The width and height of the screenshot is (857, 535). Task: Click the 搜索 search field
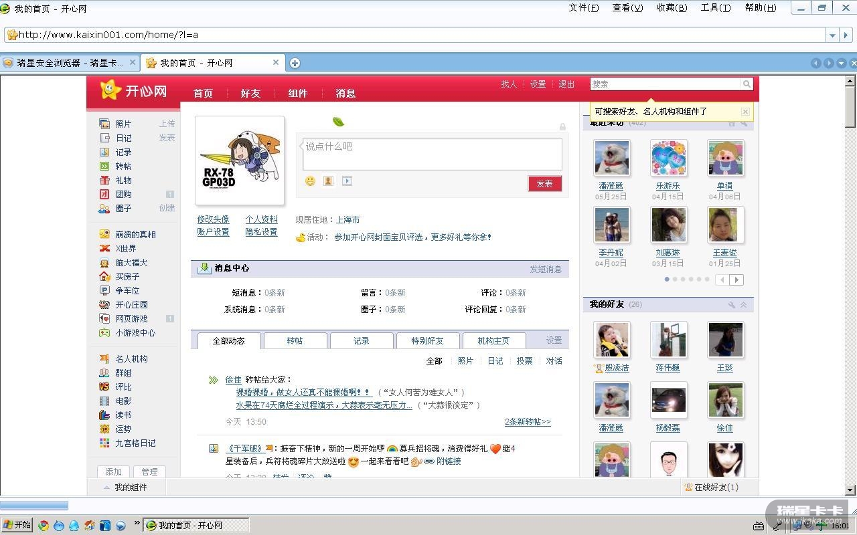pos(666,84)
